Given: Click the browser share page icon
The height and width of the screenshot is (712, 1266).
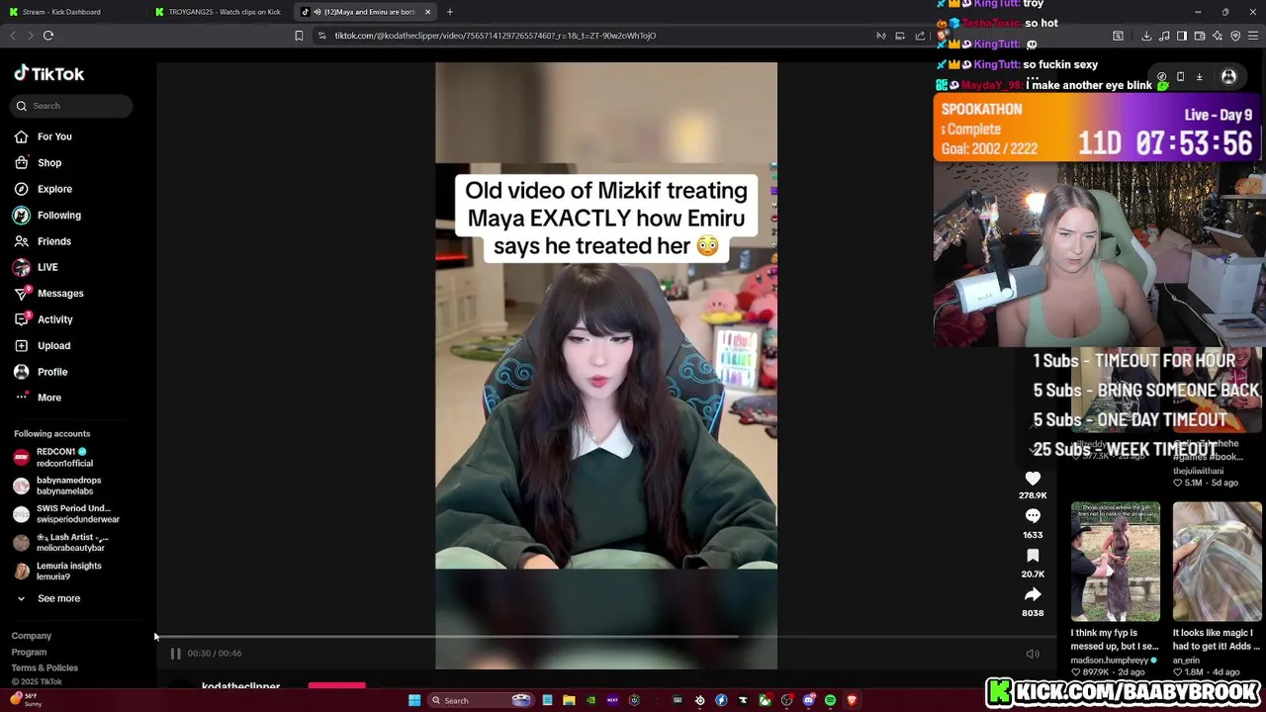Looking at the screenshot, I should 920,36.
